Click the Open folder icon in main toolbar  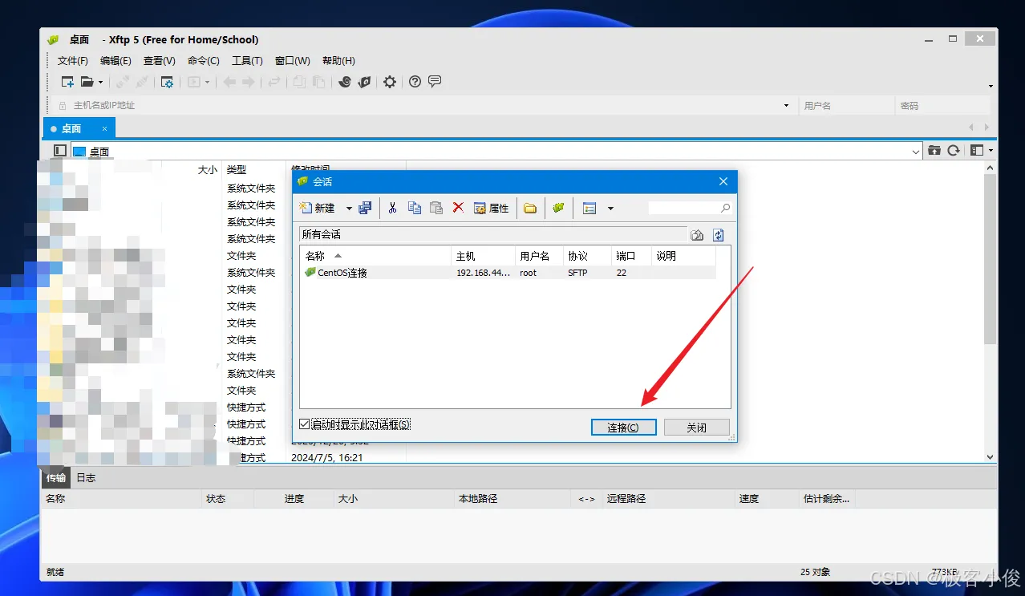point(87,82)
